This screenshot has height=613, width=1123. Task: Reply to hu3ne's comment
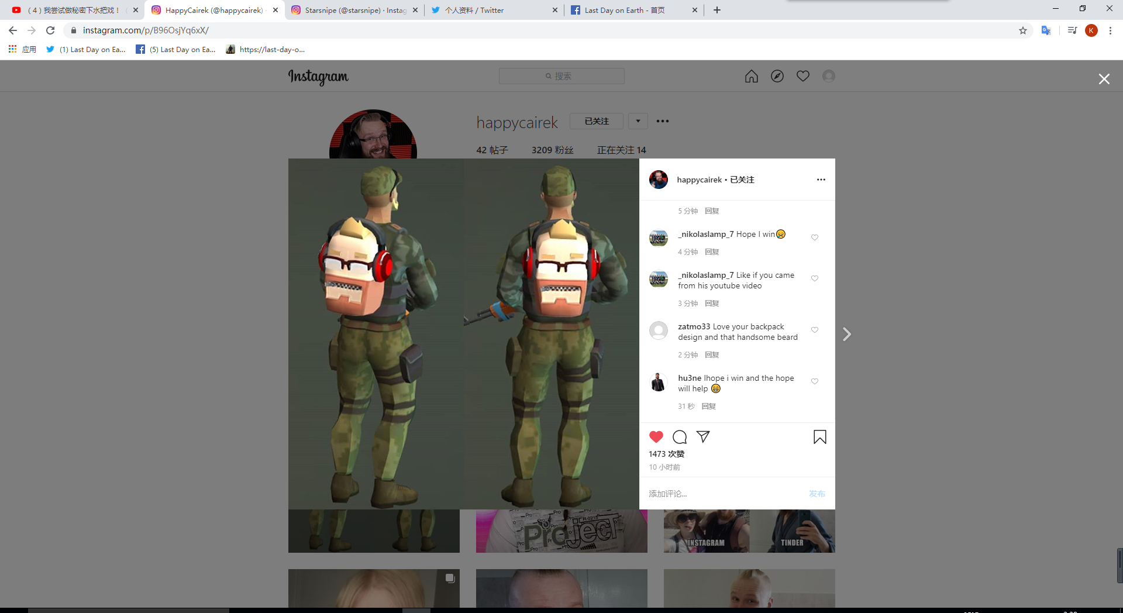[x=708, y=407]
